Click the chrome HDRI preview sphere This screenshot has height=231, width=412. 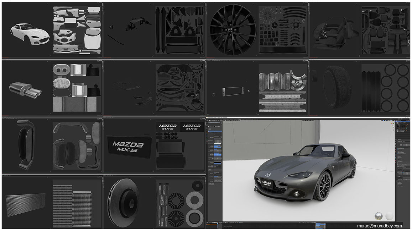(x=379, y=216)
